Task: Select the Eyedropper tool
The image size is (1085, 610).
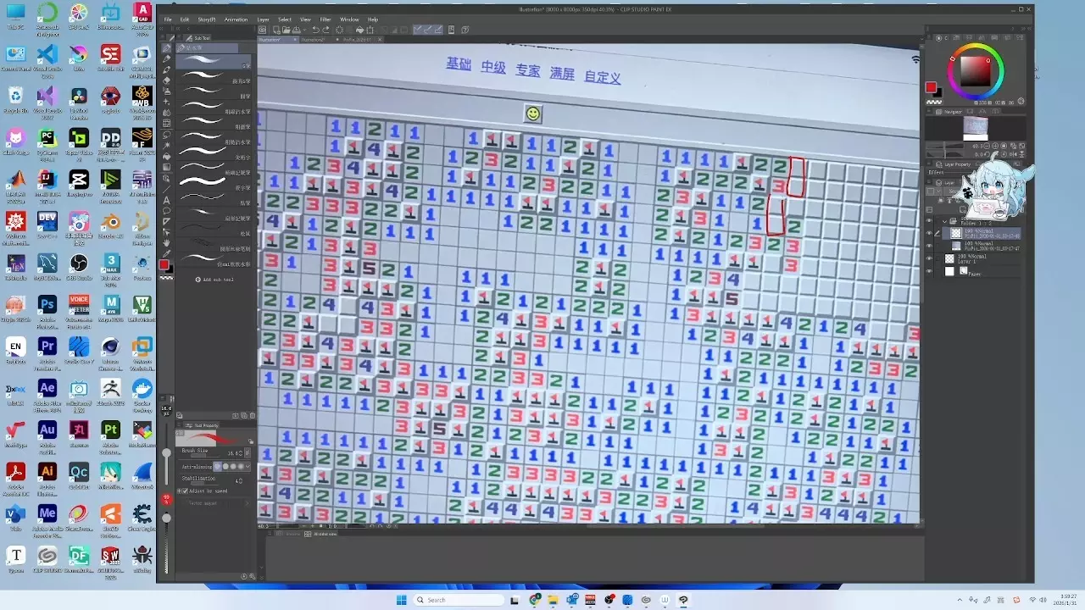Action: click(x=166, y=253)
